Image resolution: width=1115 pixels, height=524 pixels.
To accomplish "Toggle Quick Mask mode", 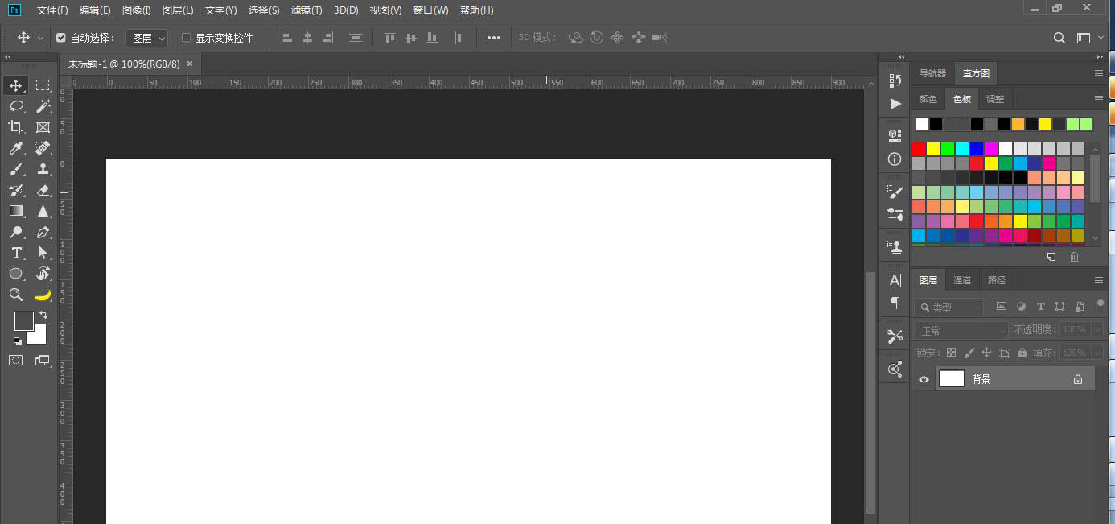I will pos(16,360).
